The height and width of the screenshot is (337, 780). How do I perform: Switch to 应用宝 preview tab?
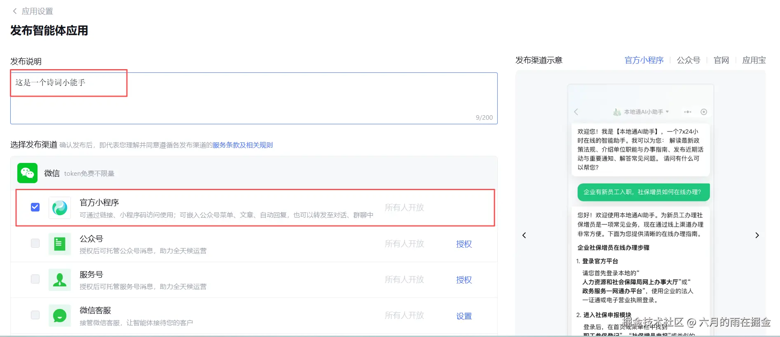[754, 60]
